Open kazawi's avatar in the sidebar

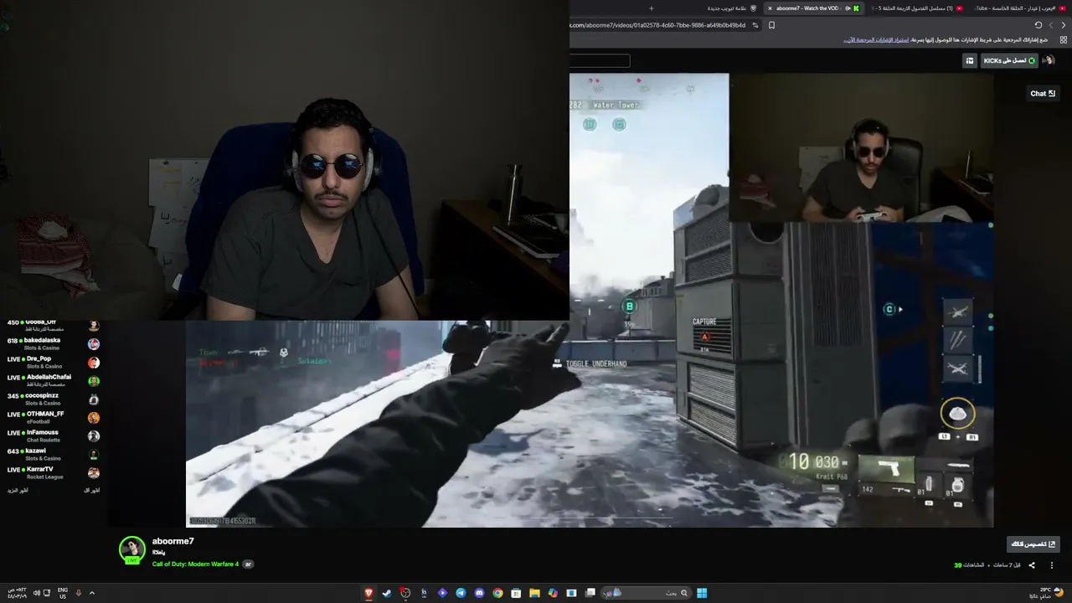point(94,455)
